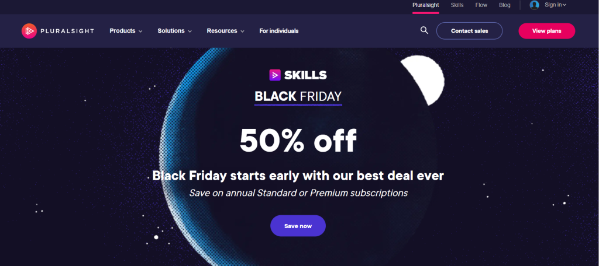Viewport: 599px width, 266px height.
Task: Click the Contact sales button
Action: 469,31
